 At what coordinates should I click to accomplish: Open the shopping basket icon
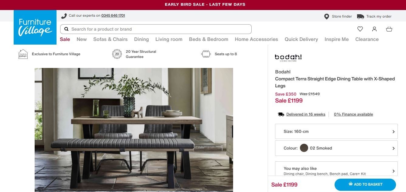389,29
